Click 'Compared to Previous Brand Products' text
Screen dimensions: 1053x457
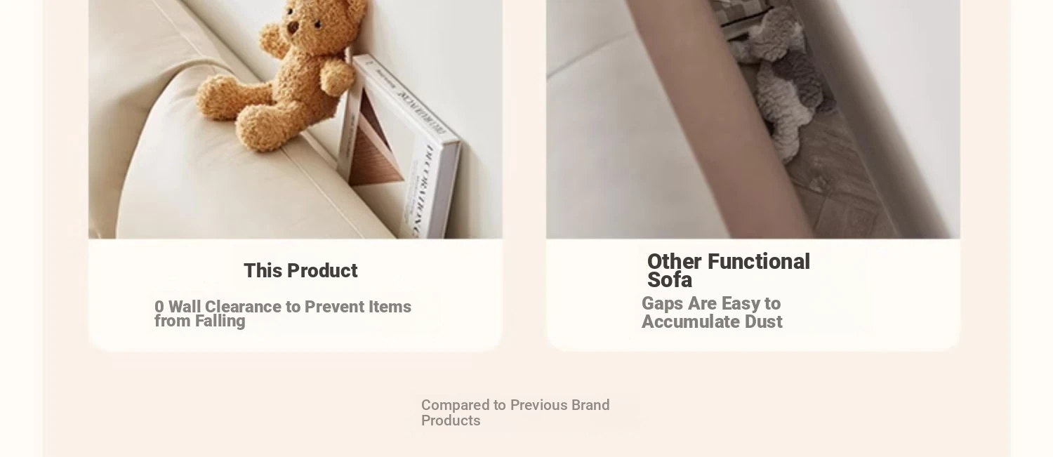click(x=515, y=413)
